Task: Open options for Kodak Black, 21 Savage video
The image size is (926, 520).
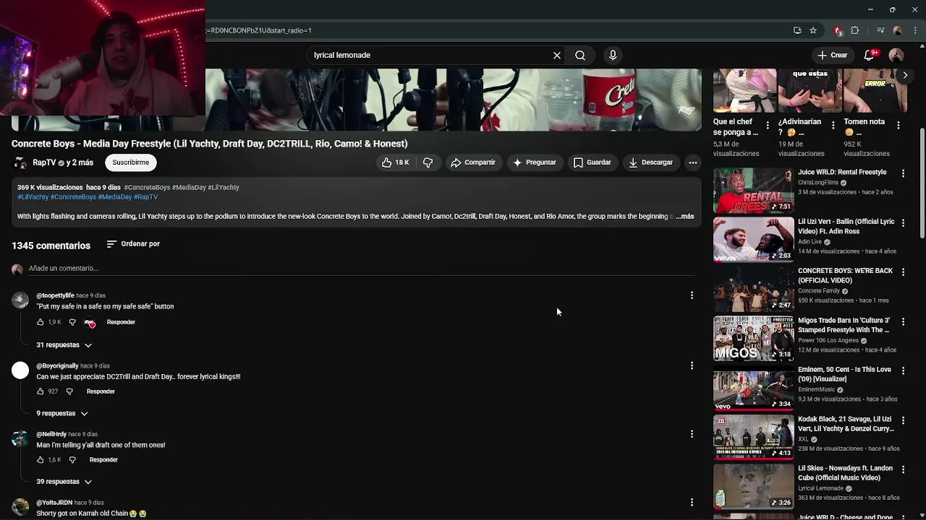Action: click(903, 420)
